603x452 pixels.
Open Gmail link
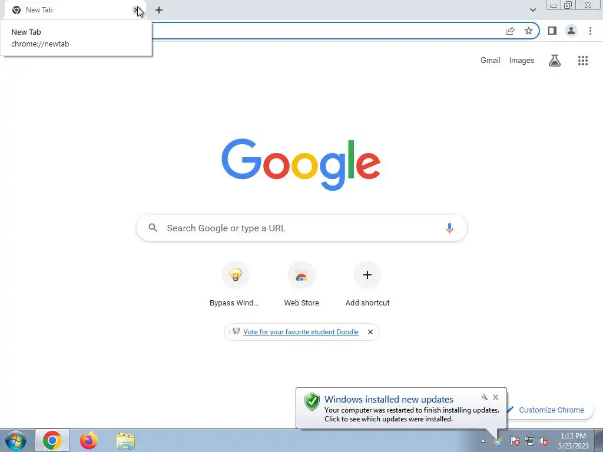coord(491,61)
